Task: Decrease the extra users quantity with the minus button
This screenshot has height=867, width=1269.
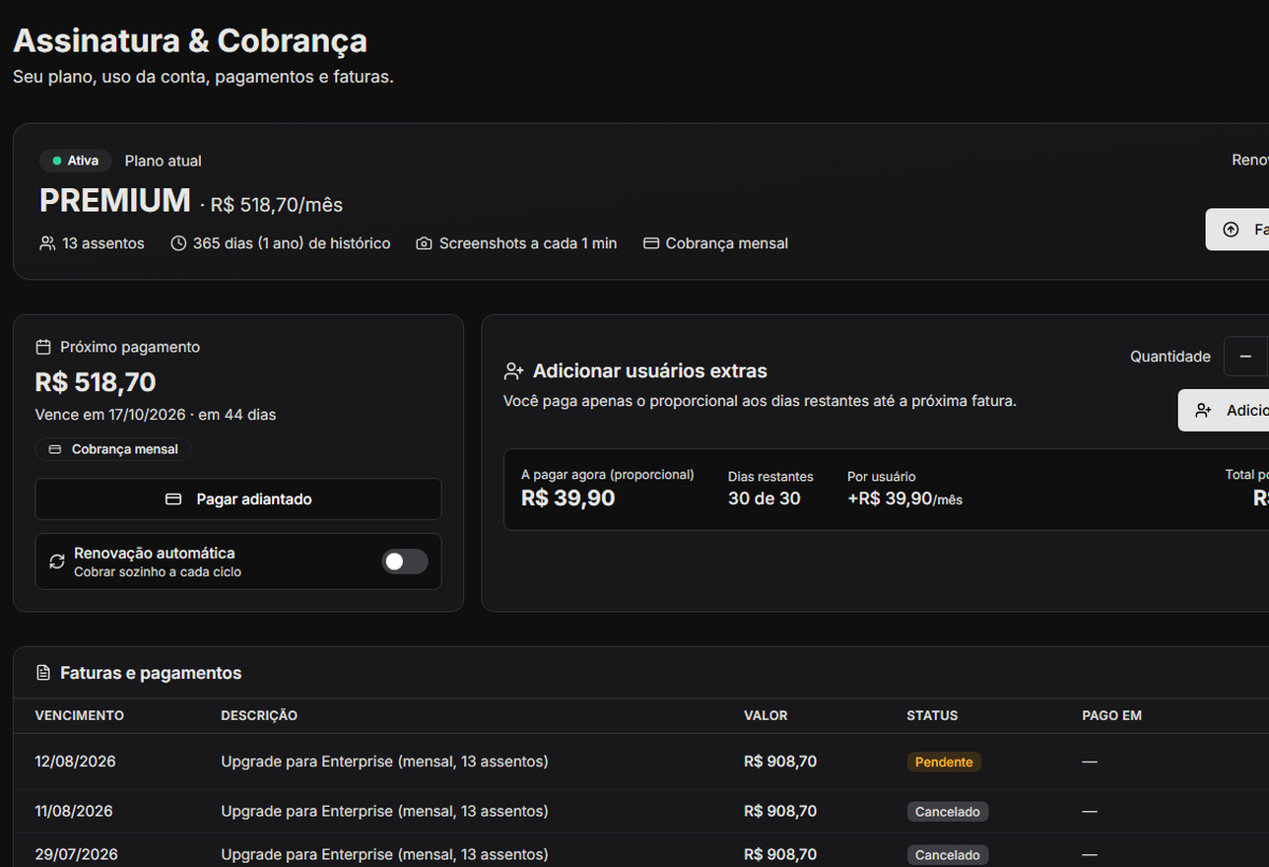Action: click(x=1245, y=357)
